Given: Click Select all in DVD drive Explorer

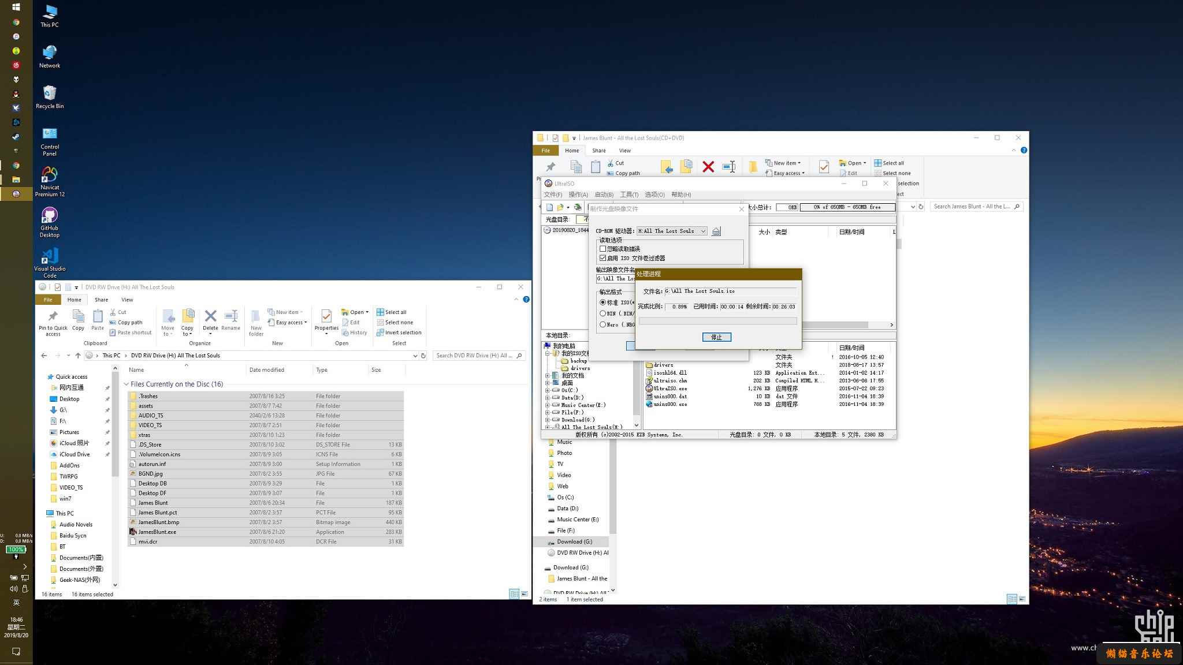Looking at the screenshot, I should pyautogui.click(x=391, y=312).
